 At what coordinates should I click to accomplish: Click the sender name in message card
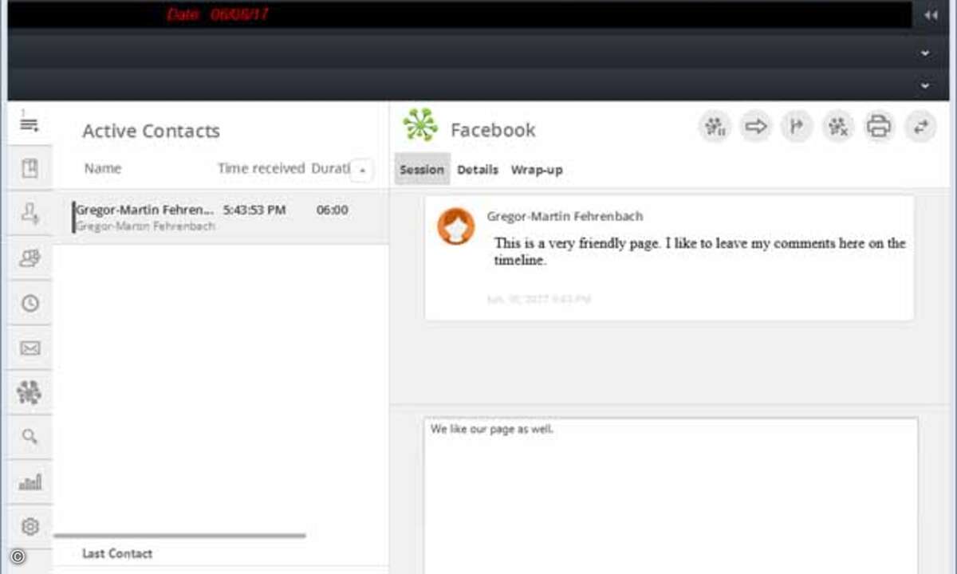[x=565, y=216]
